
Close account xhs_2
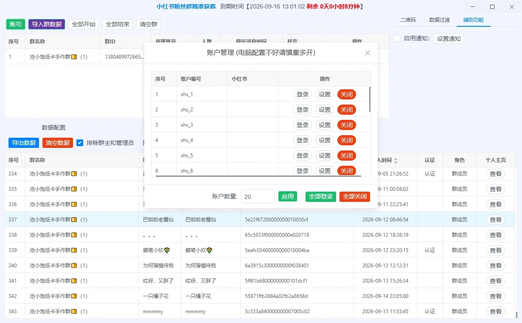(347, 110)
